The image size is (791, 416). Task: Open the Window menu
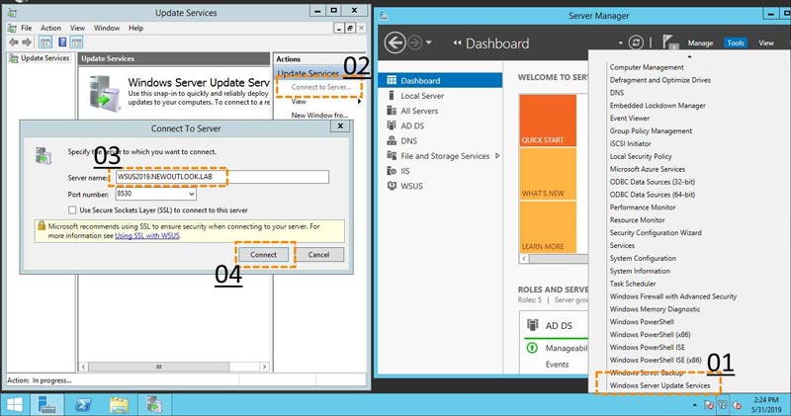[x=107, y=28]
